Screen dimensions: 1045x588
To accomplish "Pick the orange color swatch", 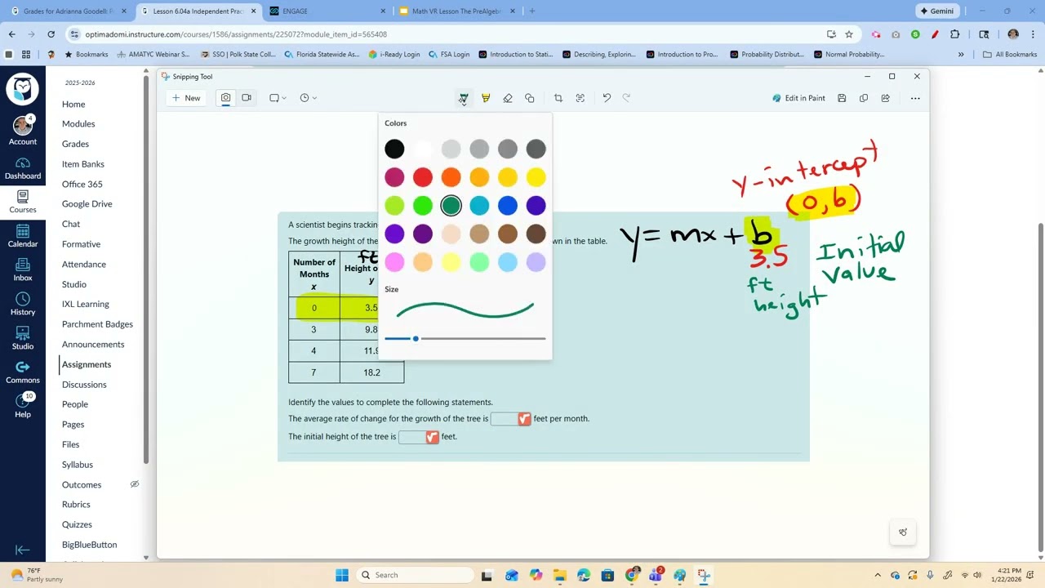I will tap(451, 177).
